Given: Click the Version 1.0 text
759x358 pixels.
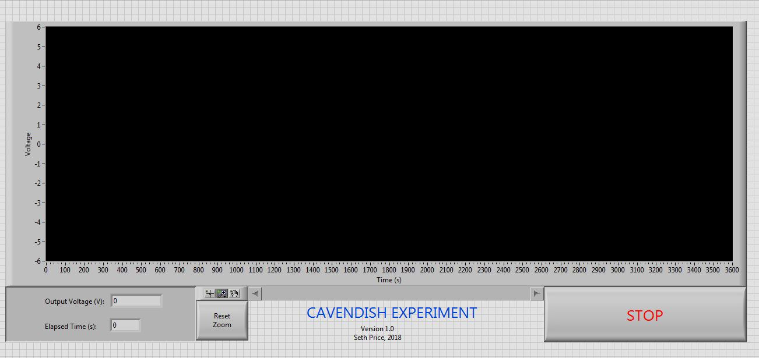Looking at the screenshot, I should pyautogui.click(x=377, y=329).
